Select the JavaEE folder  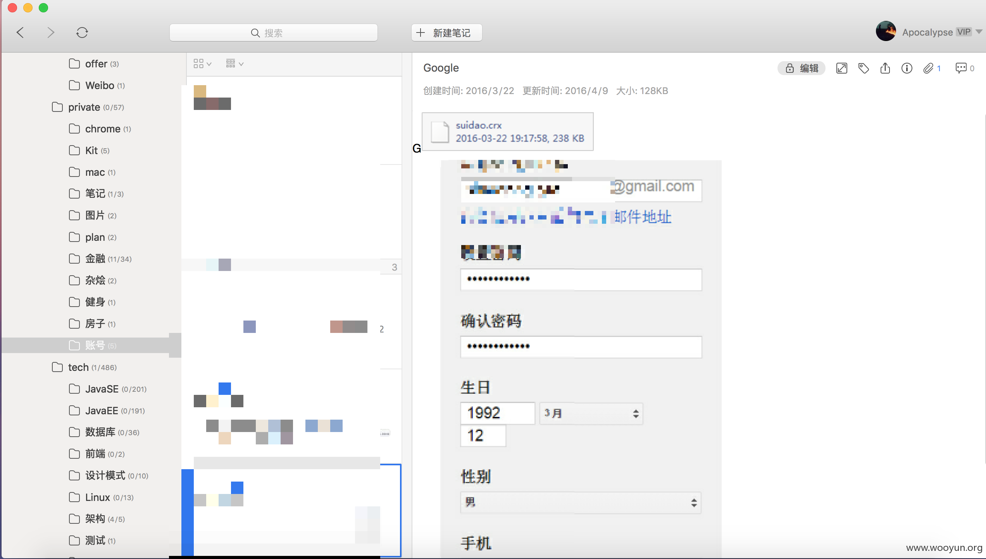click(x=107, y=411)
